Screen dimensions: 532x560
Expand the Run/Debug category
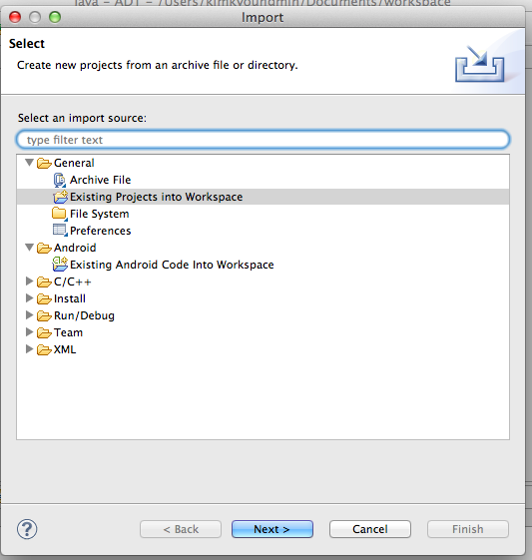[x=29, y=315]
